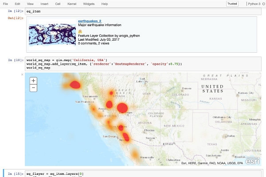Image resolution: width=266 pixels, height=177 pixels.
Task: Open the Widgets menu
Action: coord(88,4)
